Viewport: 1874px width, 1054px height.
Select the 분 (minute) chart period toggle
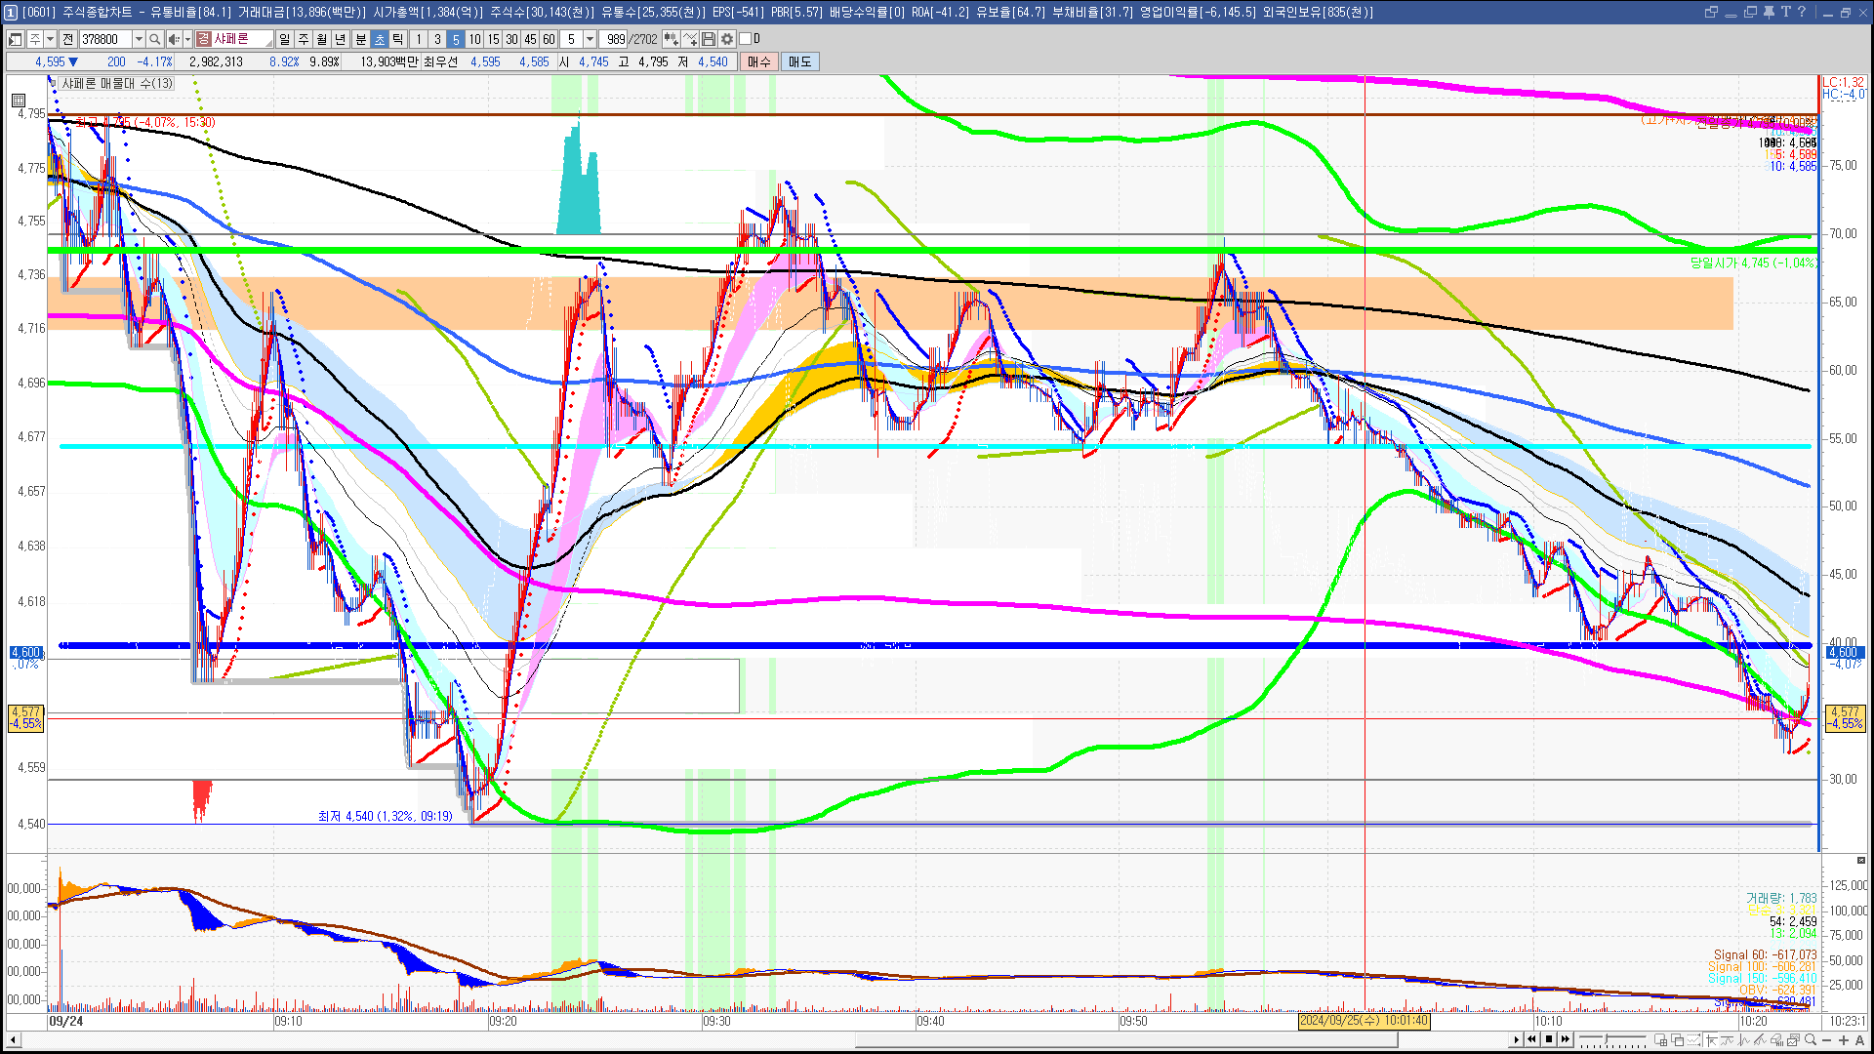[360, 39]
